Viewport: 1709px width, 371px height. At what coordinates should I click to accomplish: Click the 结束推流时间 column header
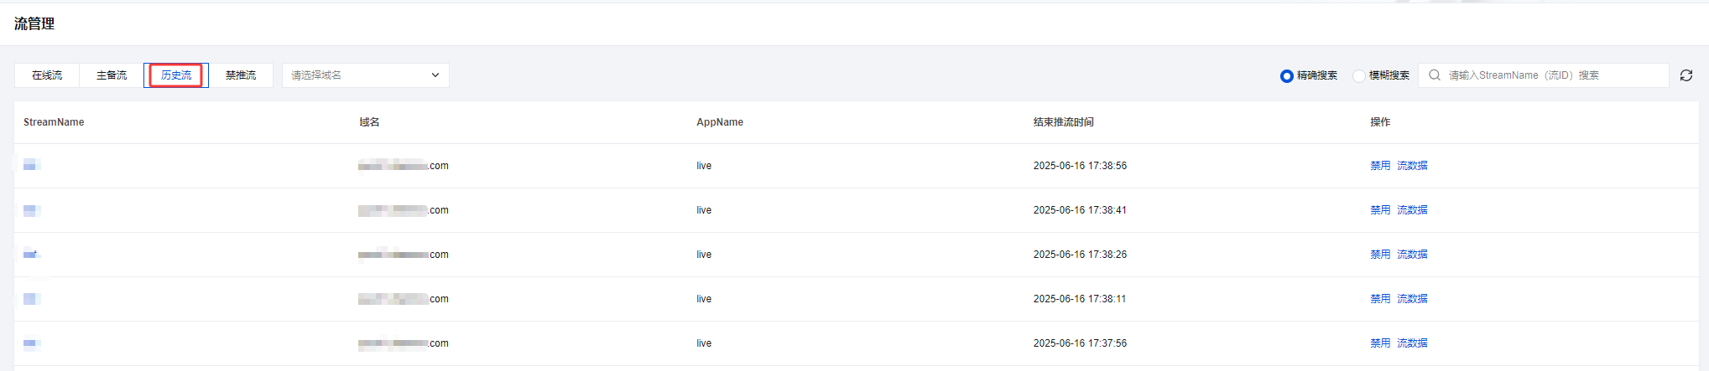[1063, 122]
